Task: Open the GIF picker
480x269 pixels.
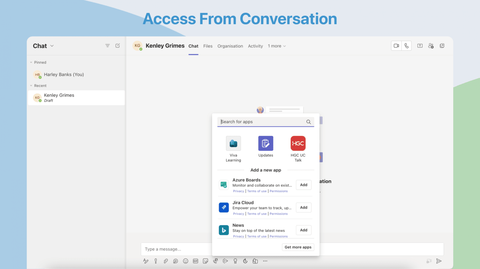Action: [x=195, y=261]
